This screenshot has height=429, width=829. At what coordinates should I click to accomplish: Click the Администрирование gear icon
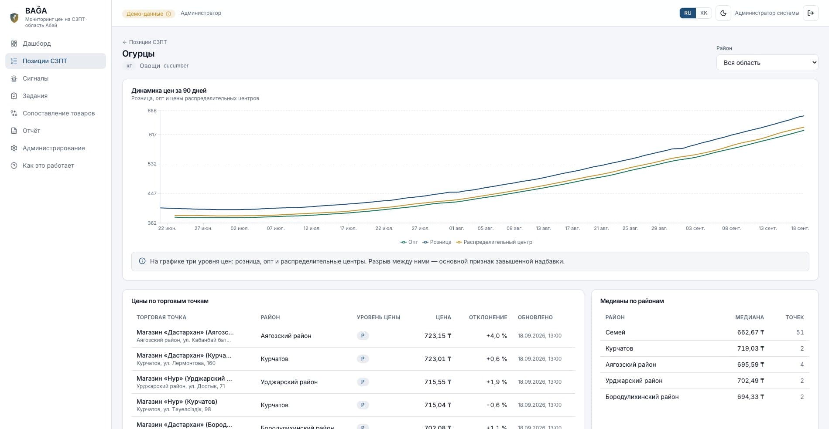point(14,148)
